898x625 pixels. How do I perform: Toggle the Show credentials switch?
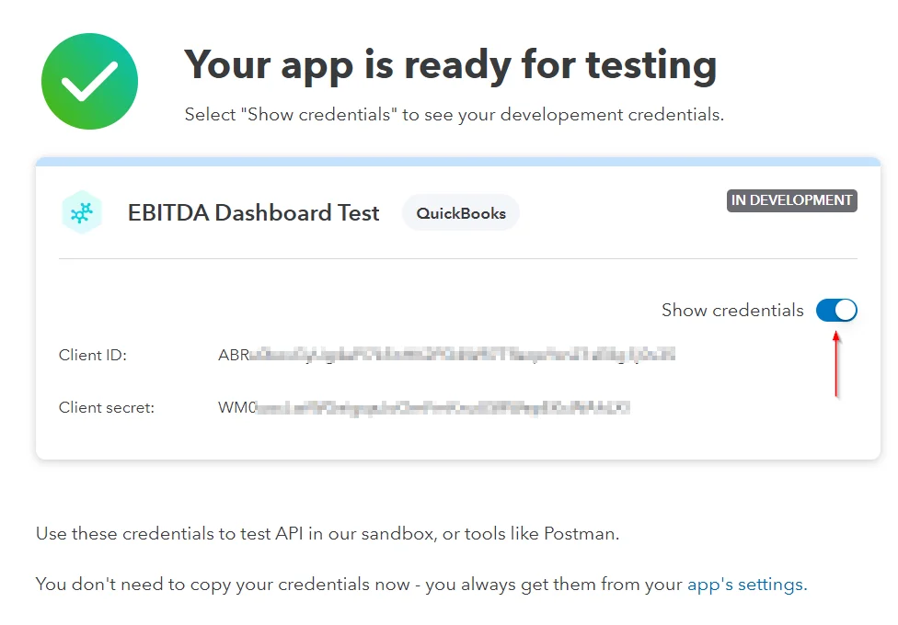(836, 311)
